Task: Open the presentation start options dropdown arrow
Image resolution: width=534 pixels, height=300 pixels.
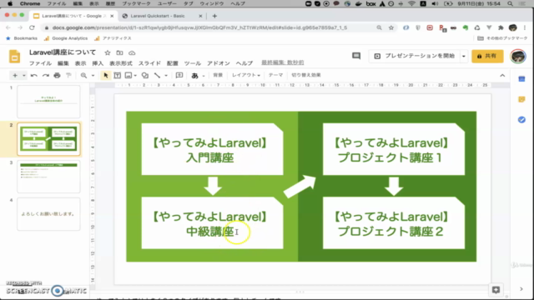Action: click(x=464, y=56)
